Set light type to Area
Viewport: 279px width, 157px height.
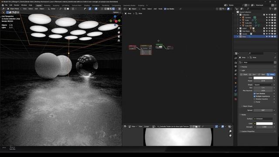coord(271,75)
